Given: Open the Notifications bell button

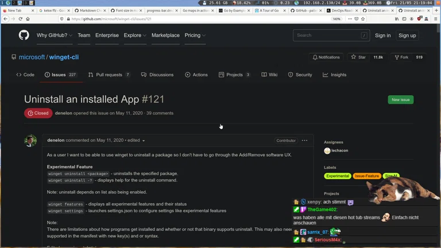Looking at the screenshot, I should tap(326, 57).
